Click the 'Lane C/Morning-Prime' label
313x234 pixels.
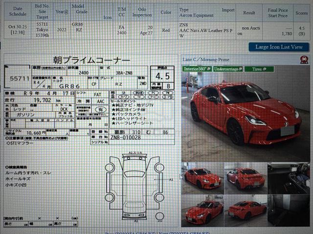205,59
